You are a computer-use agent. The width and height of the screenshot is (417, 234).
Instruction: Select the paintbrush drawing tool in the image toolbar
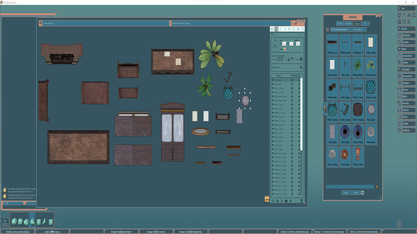[x=281, y=29]
